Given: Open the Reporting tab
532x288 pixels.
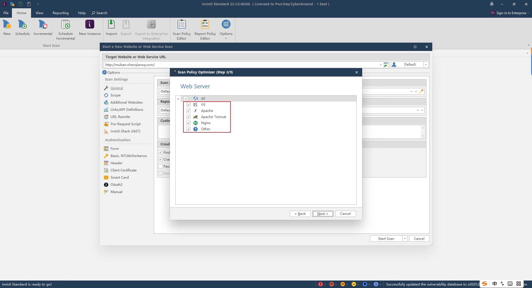Looking at the screenshot, I should pos(60,13).
